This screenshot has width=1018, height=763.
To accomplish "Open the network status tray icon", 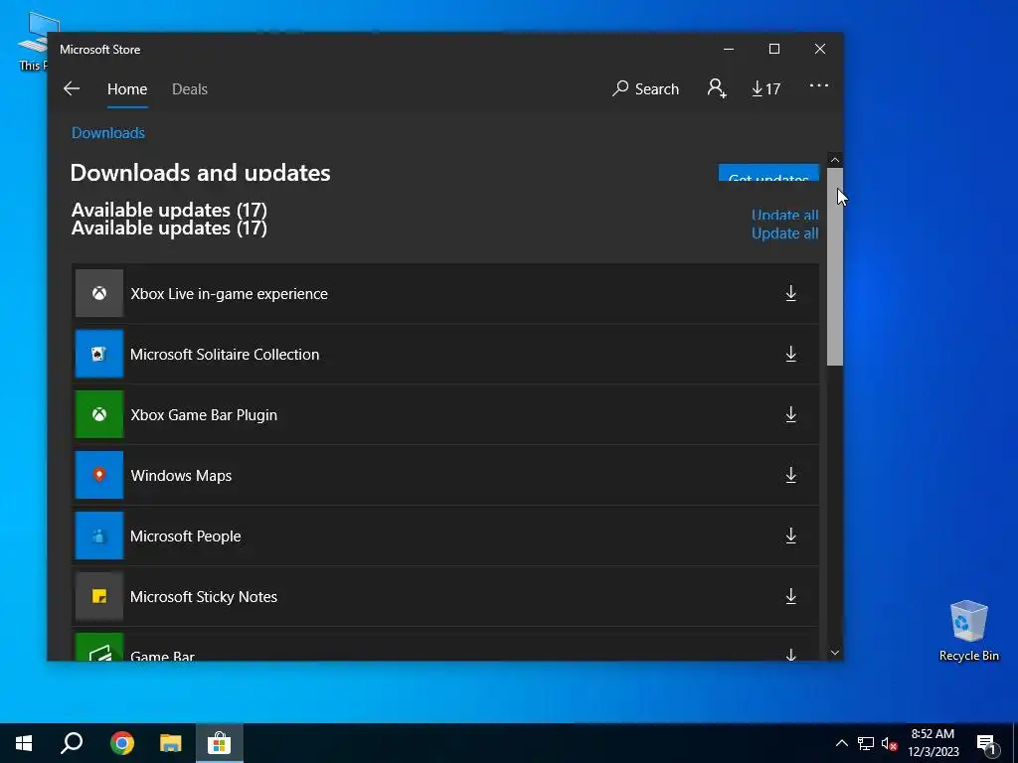I will pos(866,743).
